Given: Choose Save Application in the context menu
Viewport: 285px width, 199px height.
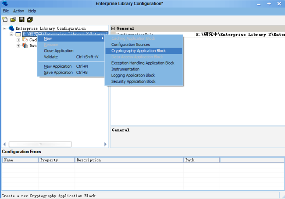Looking at the screenshot, I should (x=71, y=73).
